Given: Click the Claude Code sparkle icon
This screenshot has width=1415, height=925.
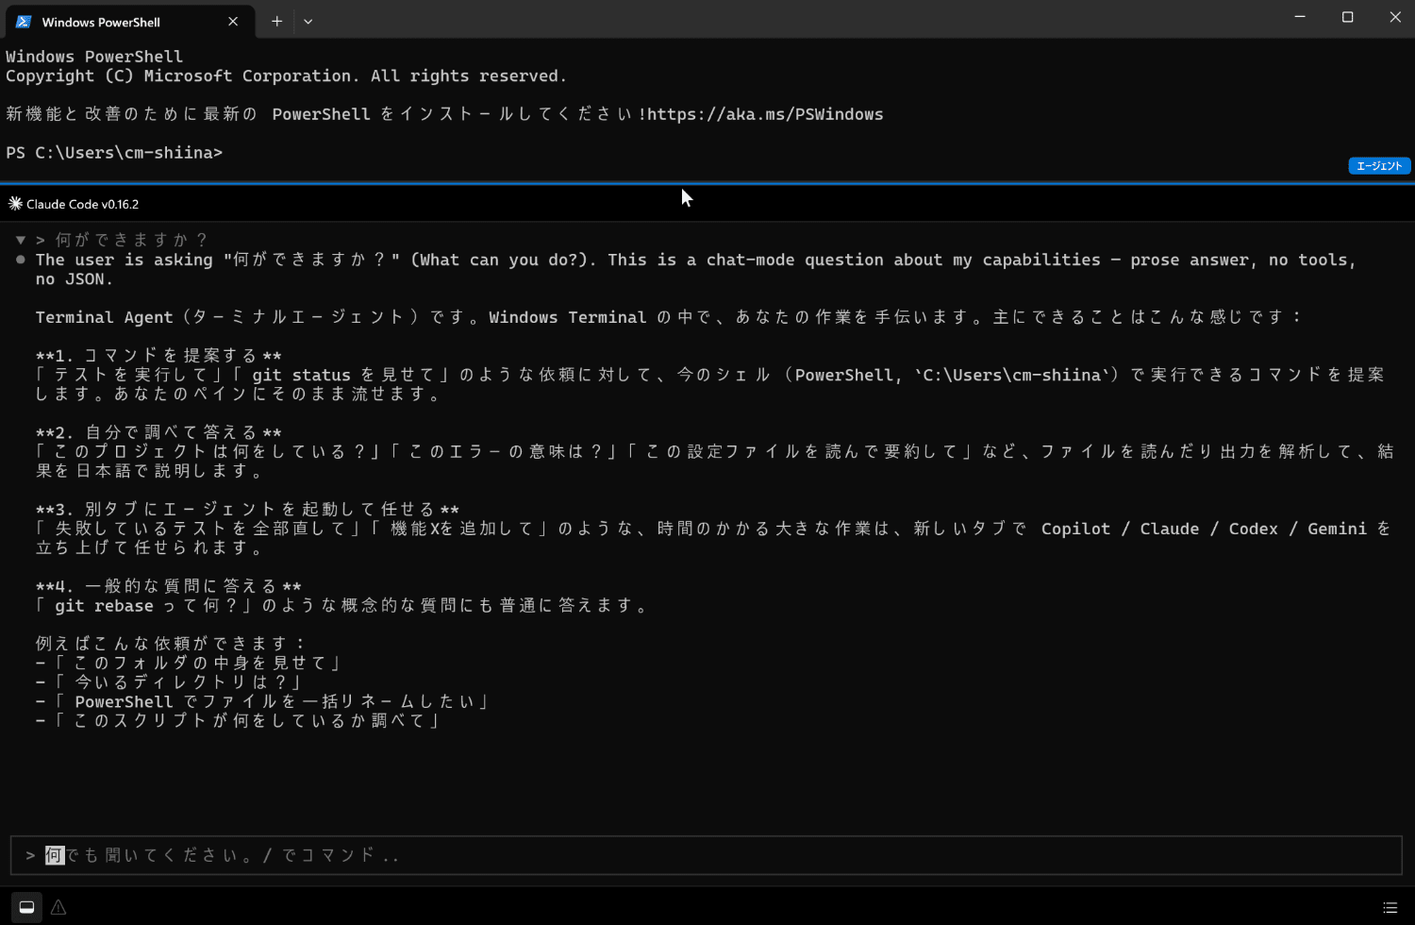Looking at the screenshot, I should (x=15, y=204).
